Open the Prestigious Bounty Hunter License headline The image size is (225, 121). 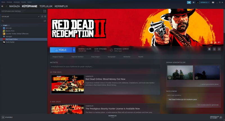112,109
